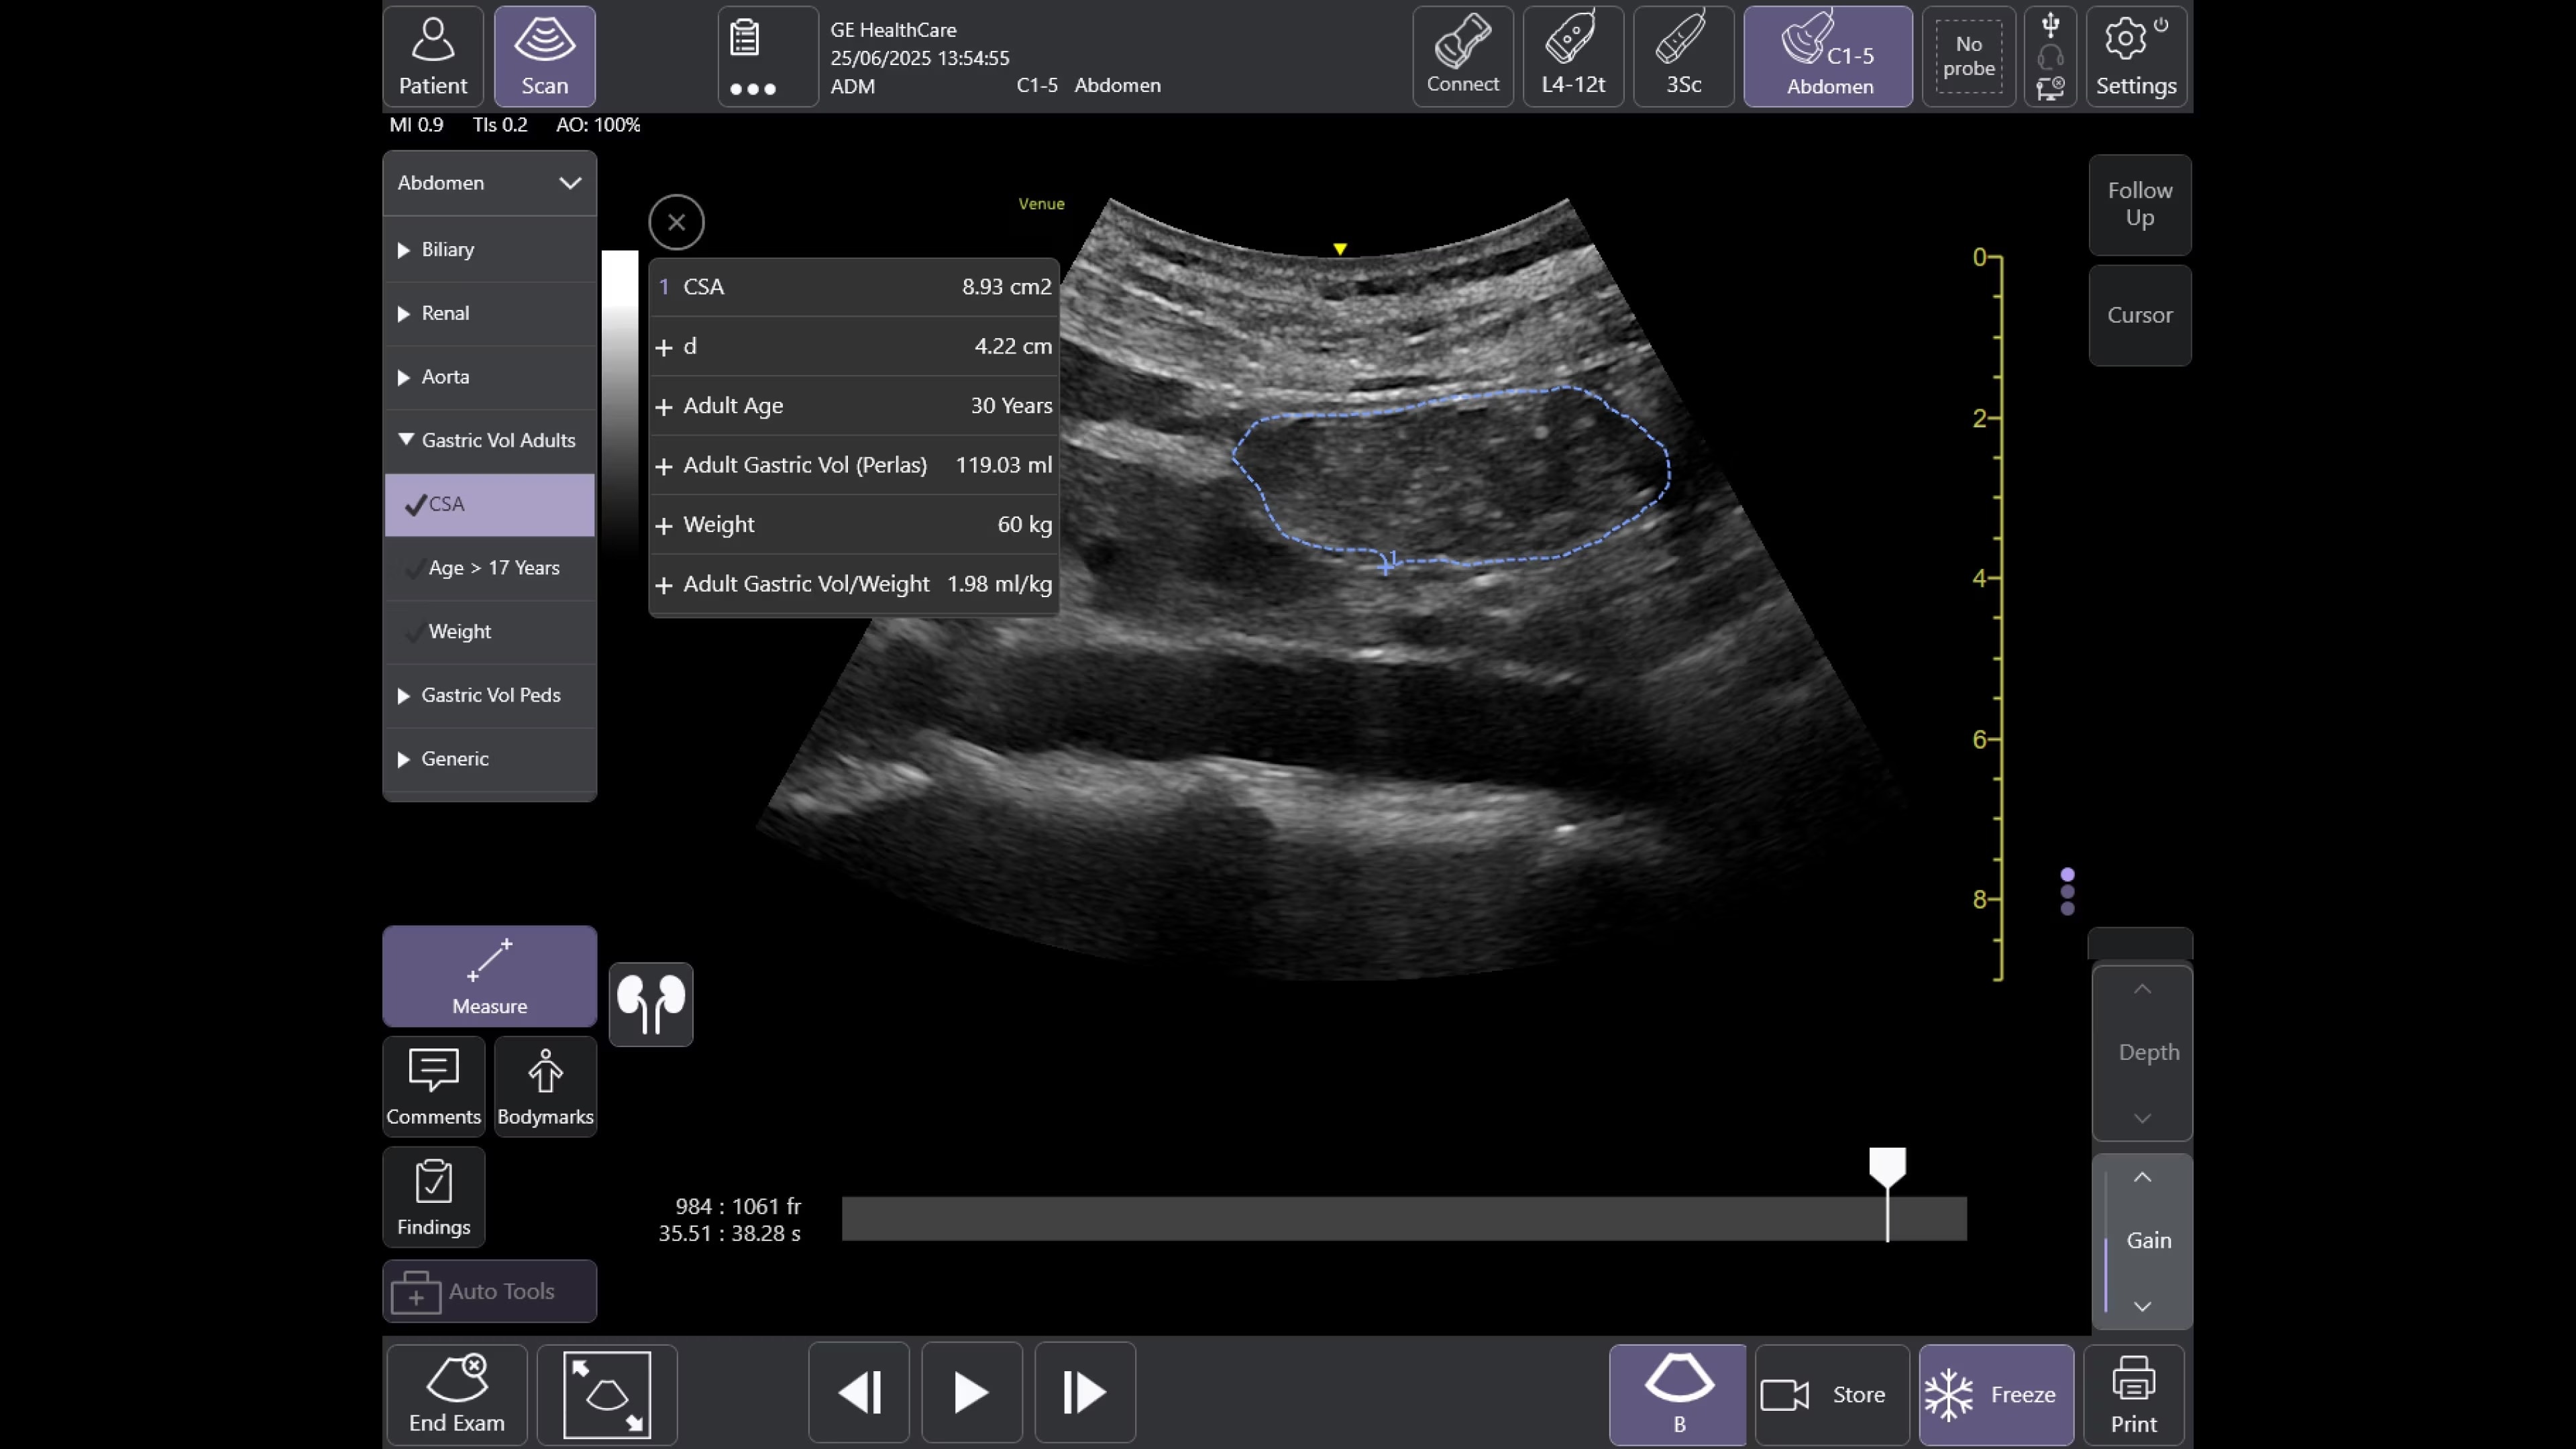The height and width of the screenshot is (1449, 2576).
Task: Open the Comments tool
Action: [x=433, y=1086]
